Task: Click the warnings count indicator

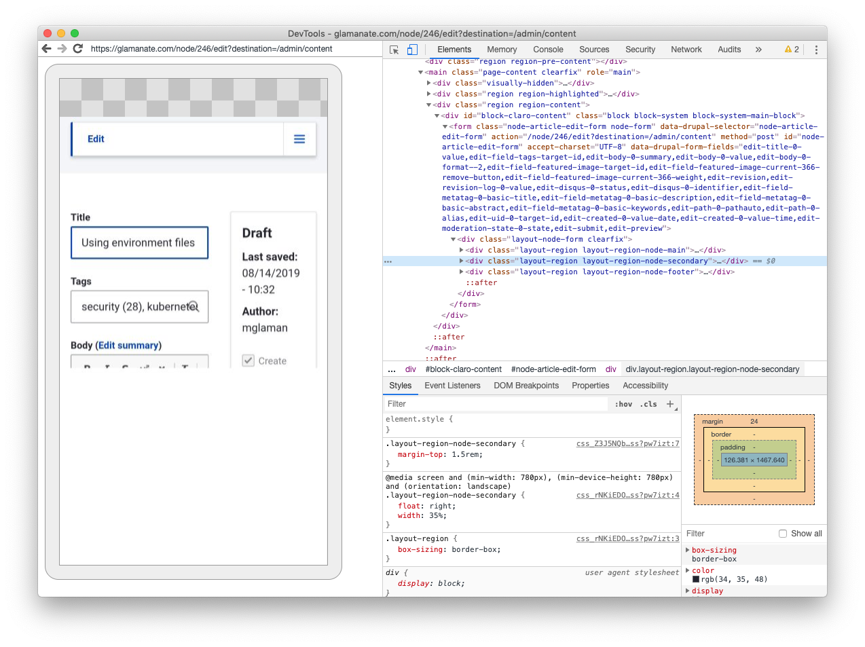Action: point(792,50)
